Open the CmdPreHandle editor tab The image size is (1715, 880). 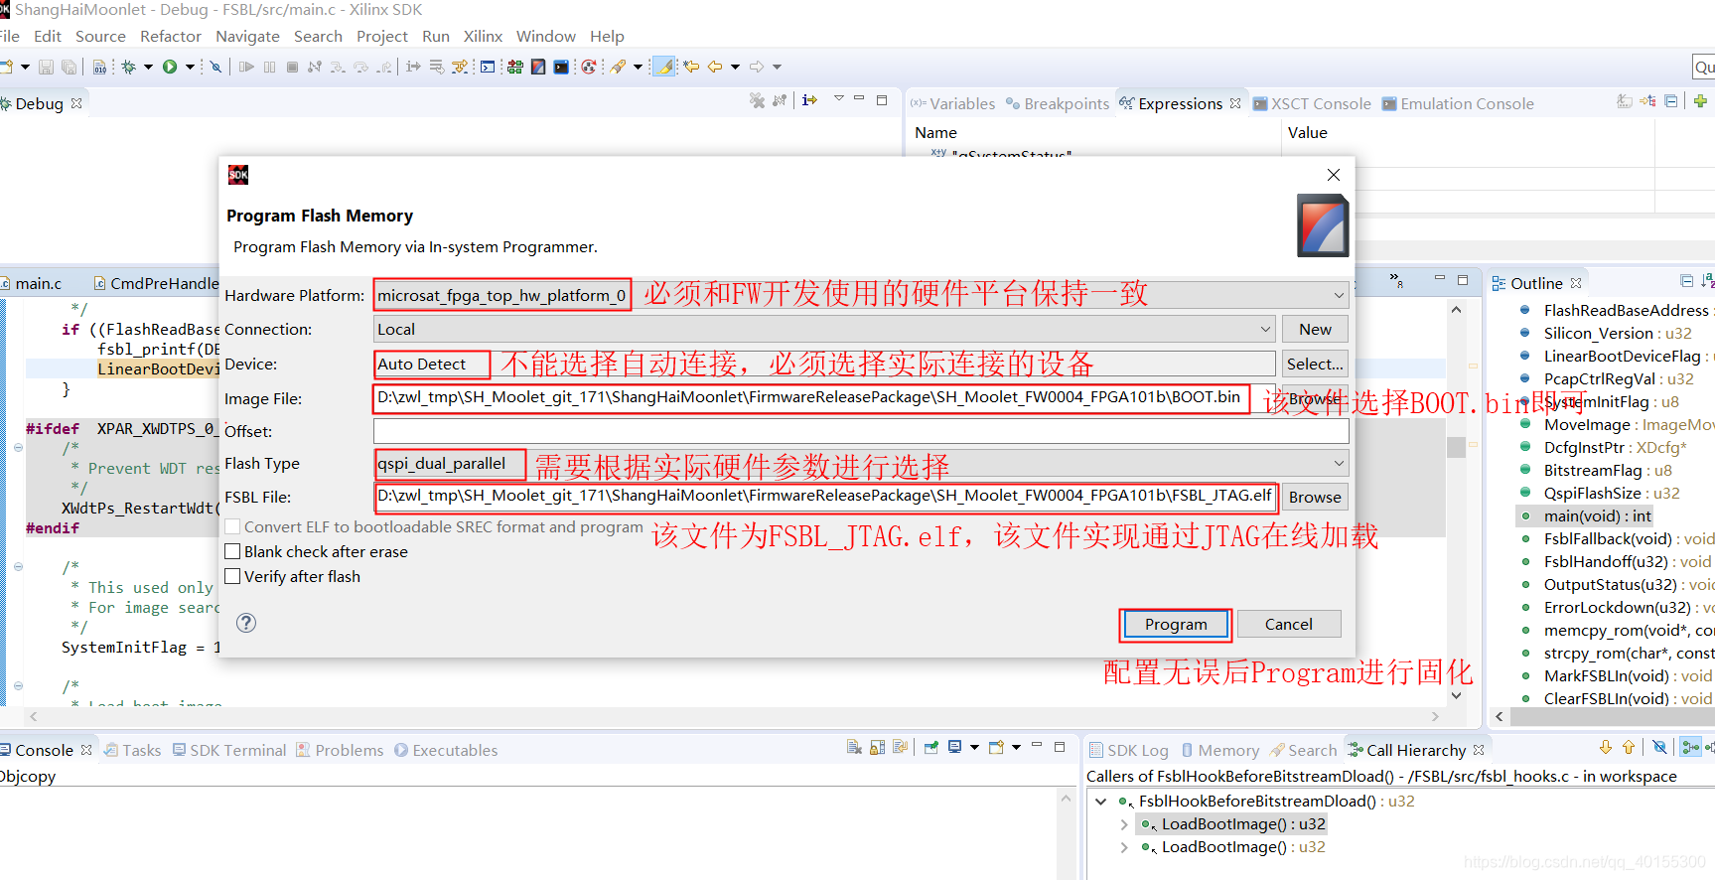click(156, 283)
